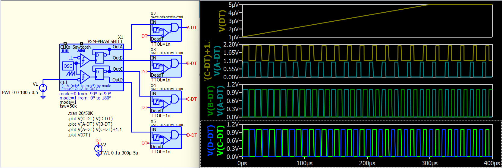
Task: Click the D-DT output net label
Action: [192, 135]
